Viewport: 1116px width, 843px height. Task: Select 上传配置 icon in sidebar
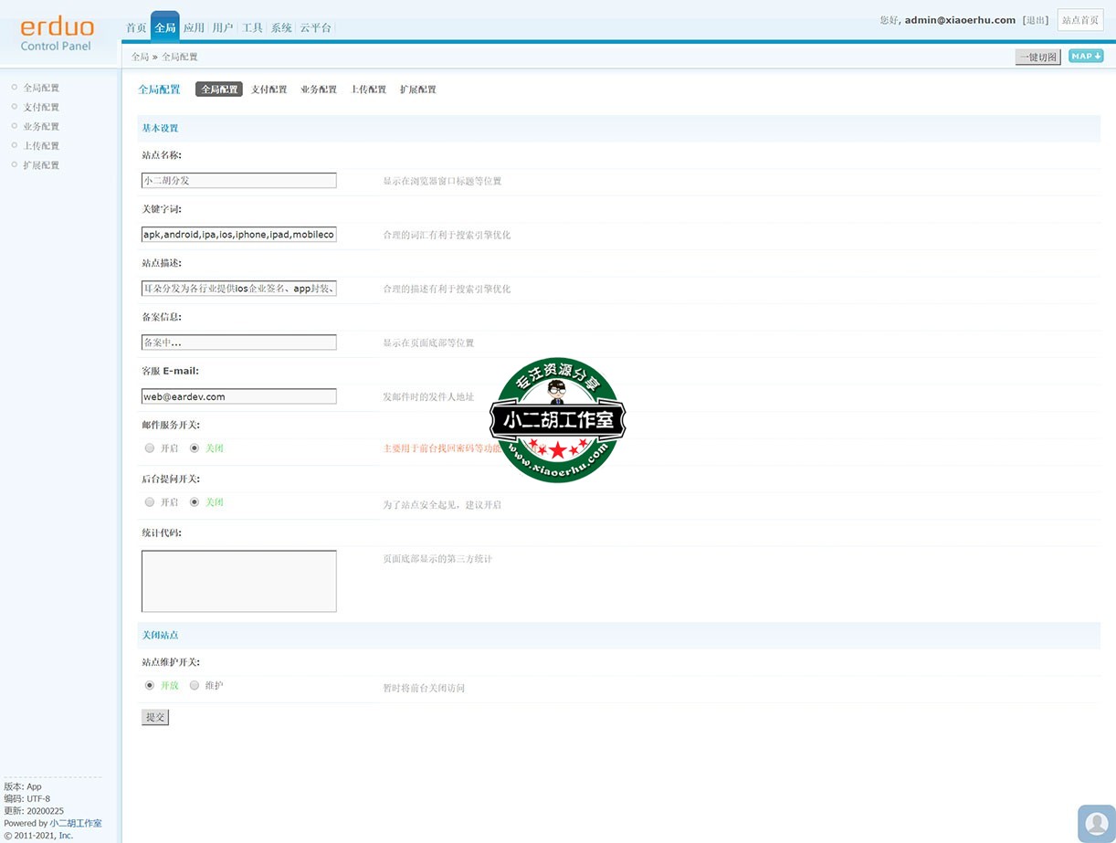tap(13, 145)
